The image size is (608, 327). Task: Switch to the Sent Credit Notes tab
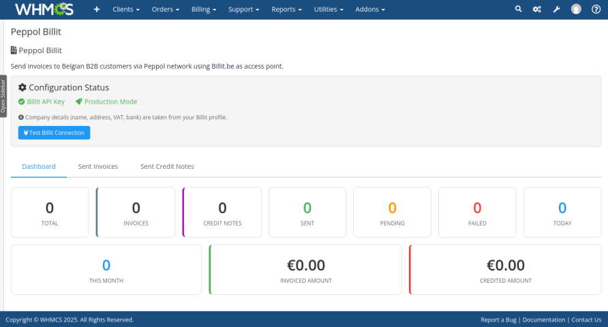point(167,166)
